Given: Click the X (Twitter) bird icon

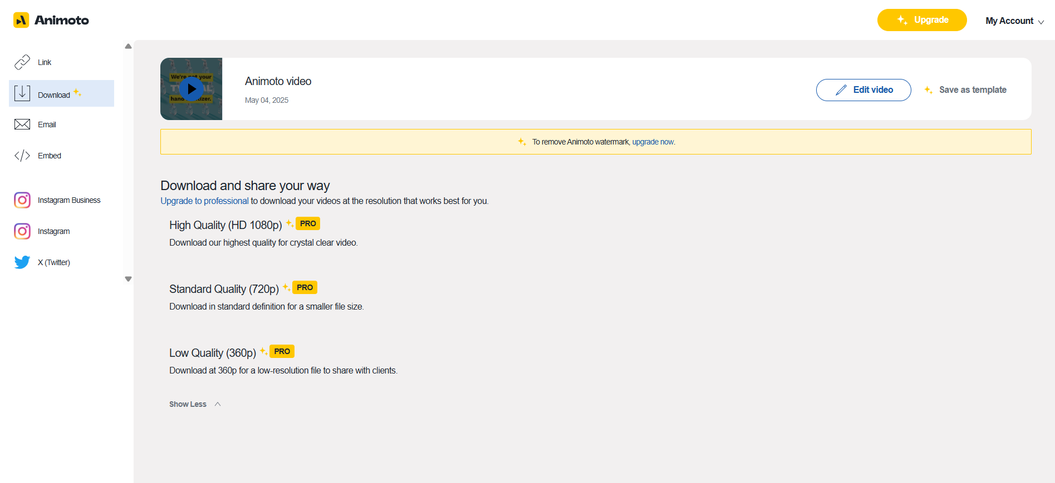Looking at the screenshot, I should [22, 262].
